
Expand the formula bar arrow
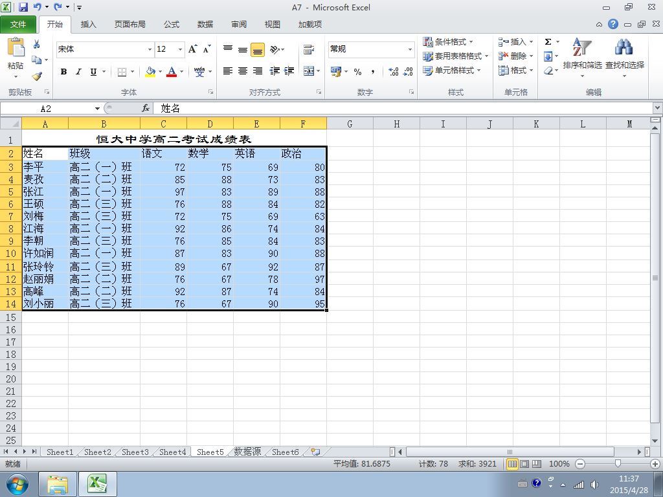coord(658,108)
